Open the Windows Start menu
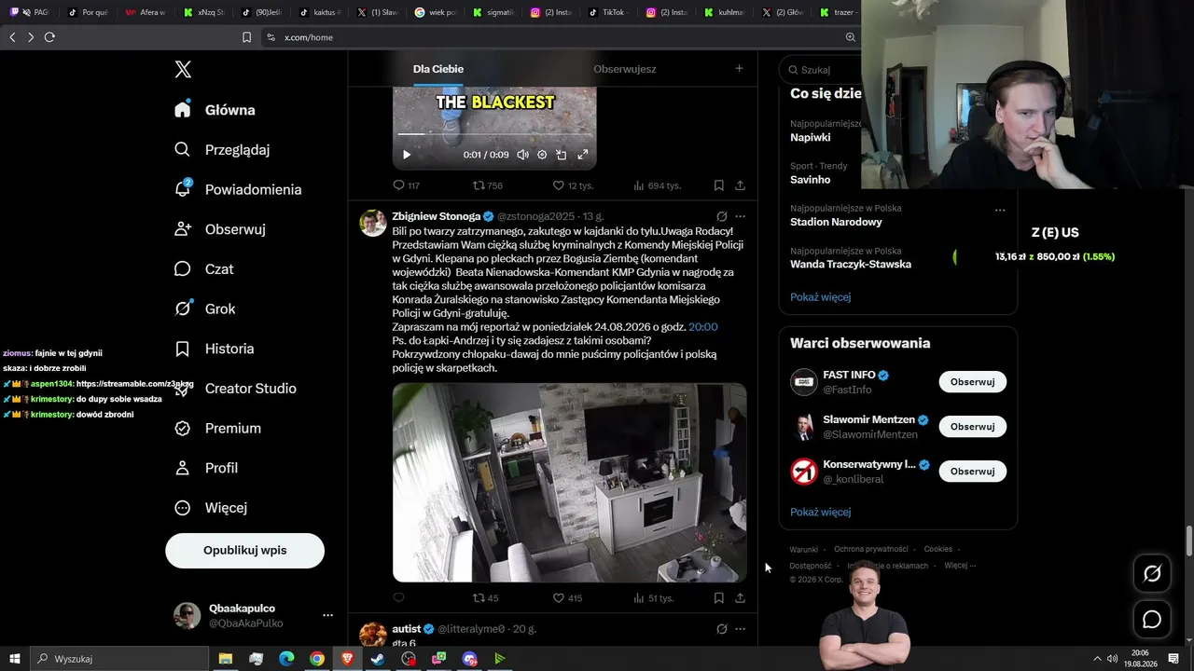 pyautogui.click(x=14, y=659)
